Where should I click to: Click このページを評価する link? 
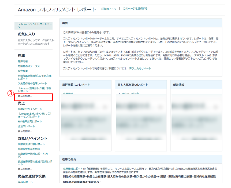click(135, 9)
